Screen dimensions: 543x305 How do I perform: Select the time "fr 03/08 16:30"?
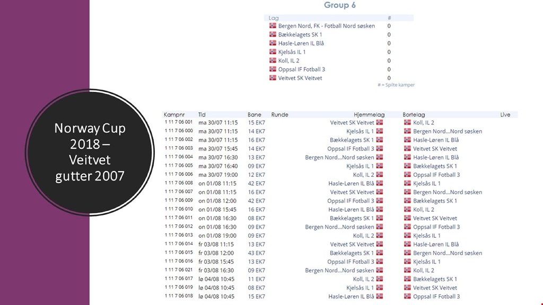[216, 271]
